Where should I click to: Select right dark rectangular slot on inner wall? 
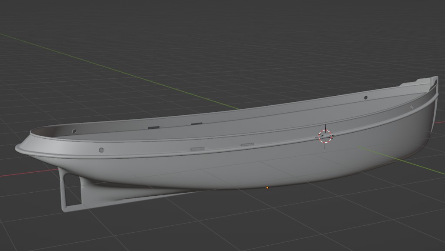pos(196,124)
